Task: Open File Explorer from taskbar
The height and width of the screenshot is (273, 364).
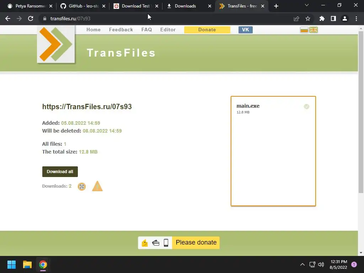Action: pos(27,264)
